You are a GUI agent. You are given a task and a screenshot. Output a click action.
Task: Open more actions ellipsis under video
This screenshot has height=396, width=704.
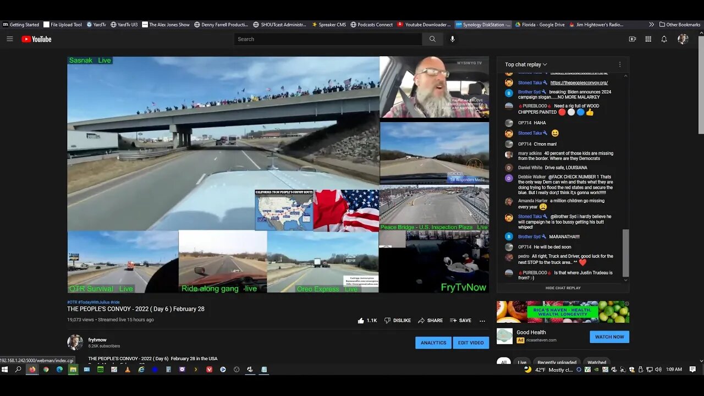482,321
